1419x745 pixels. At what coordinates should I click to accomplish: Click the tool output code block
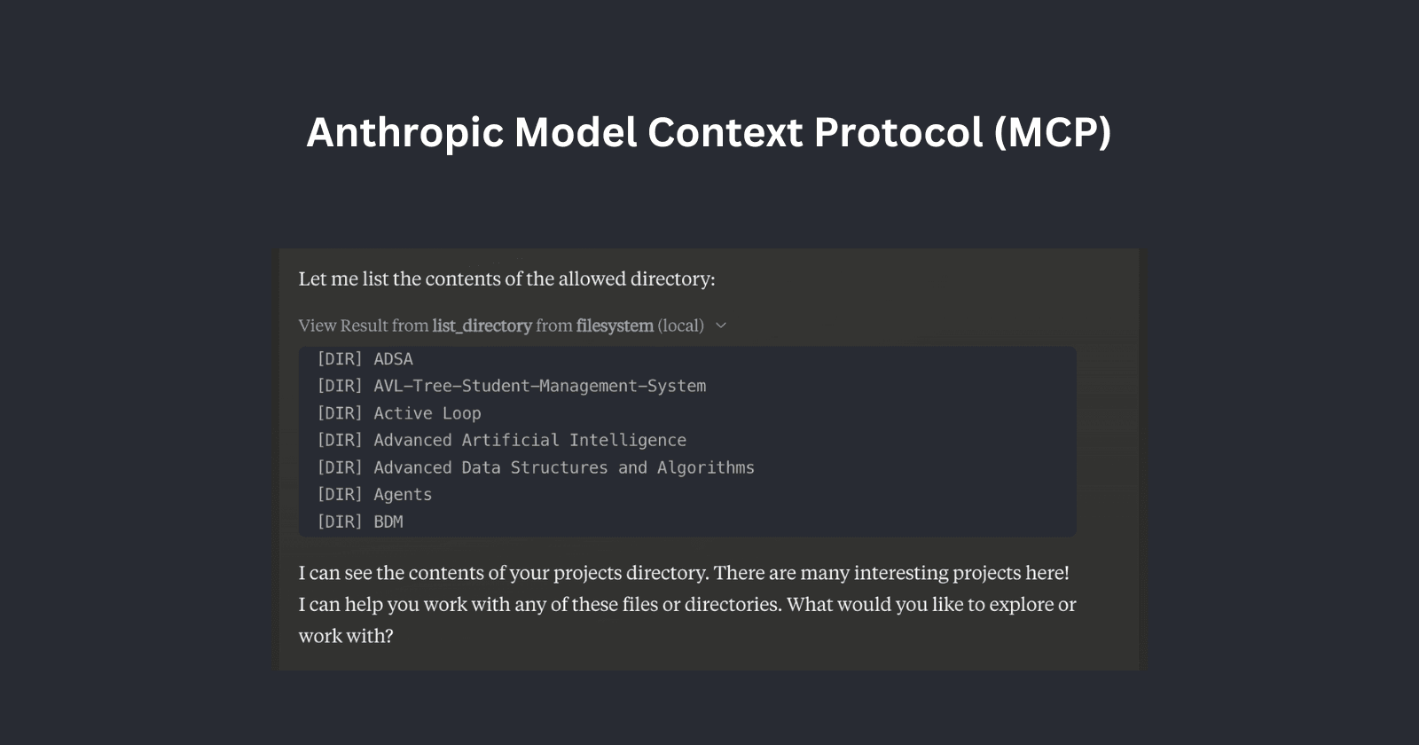click(687, 442)
